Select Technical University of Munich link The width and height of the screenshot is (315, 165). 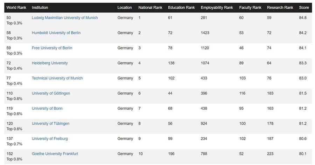[57, 78]
